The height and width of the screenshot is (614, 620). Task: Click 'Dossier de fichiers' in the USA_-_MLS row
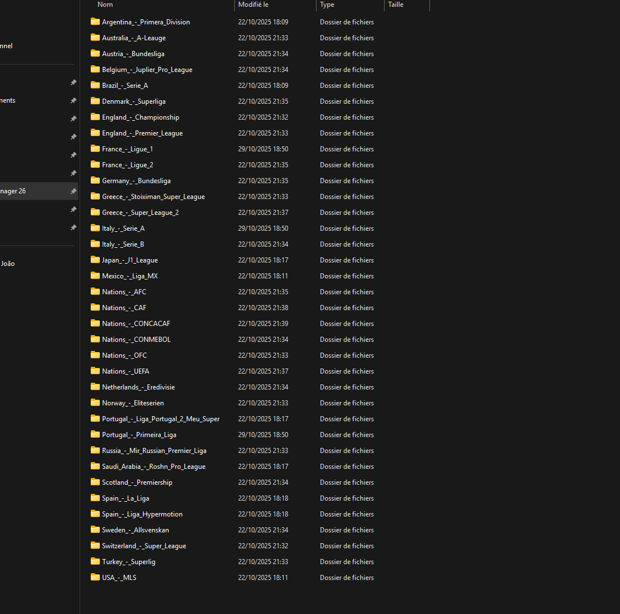coord(347,577)
